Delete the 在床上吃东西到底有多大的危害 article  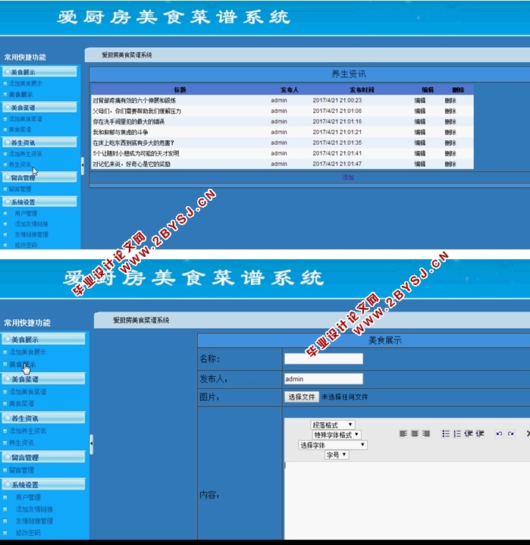(450, 143)
